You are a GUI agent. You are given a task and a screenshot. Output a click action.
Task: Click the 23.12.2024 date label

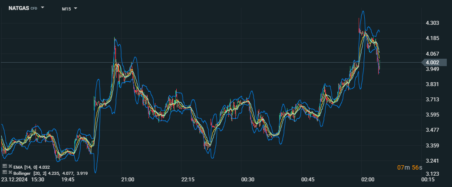coord(14,179)
